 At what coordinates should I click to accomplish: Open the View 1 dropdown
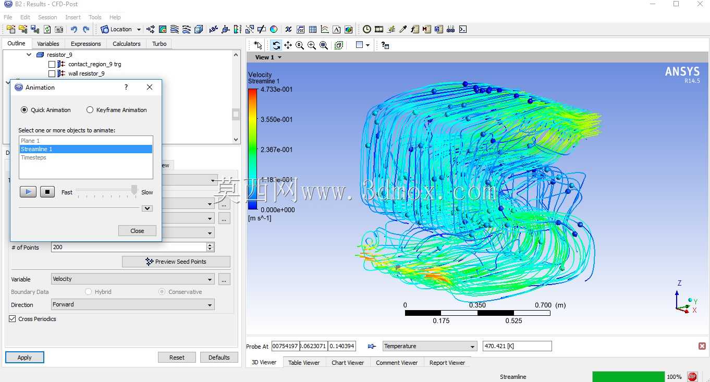point(268,57)
